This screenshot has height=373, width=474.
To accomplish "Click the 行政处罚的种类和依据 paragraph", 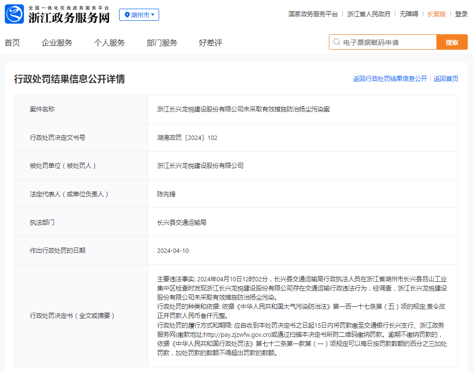I will 301,311.
